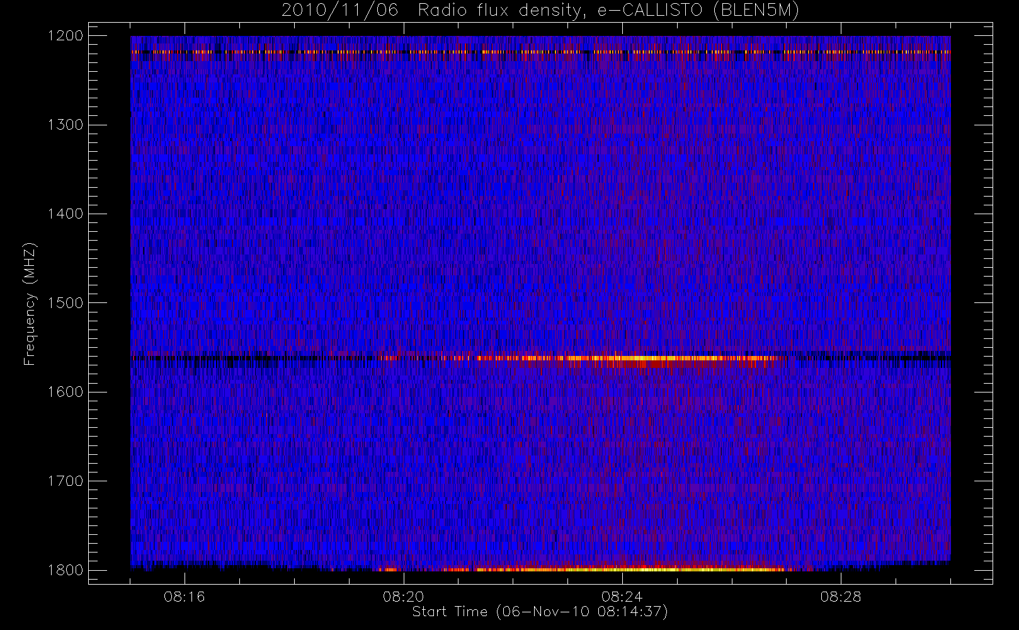Click the 08:20 time tick label
The image size is (1019, 630).
(403, 597)
